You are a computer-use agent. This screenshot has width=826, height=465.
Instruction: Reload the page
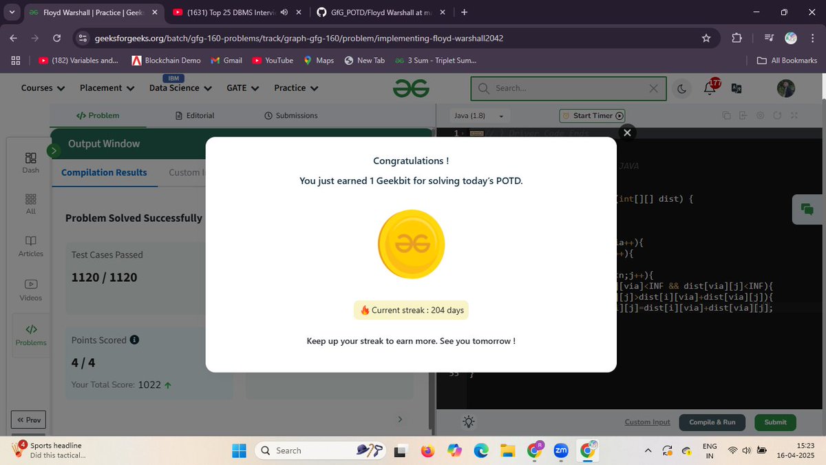point(56,38)
